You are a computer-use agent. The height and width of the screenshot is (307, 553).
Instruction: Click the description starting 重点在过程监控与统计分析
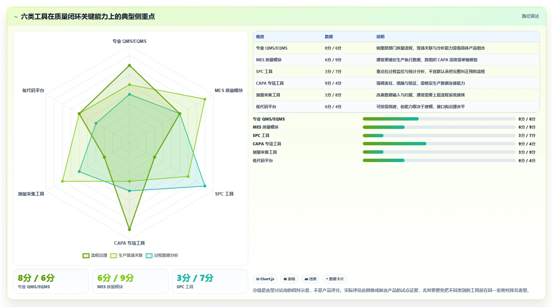pyautogui.click(x=430, y=72)
